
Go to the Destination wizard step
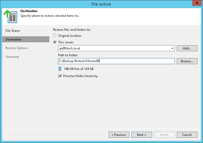coord(13,39)
